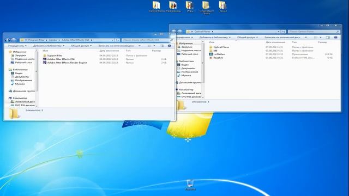
Task: Show toolbar overflow chevron in After Effects CS6 window
Action: tap(140, 46)
